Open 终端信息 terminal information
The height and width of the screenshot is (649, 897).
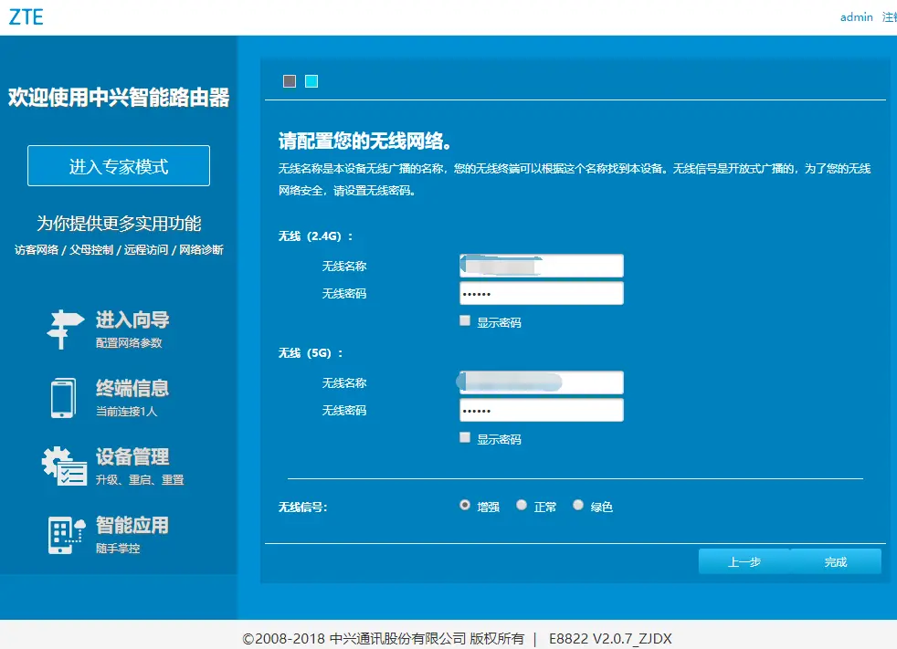[x=132, y=388]
